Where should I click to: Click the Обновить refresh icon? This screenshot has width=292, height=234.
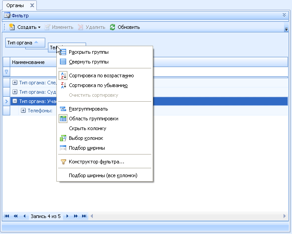coord(112,27)
